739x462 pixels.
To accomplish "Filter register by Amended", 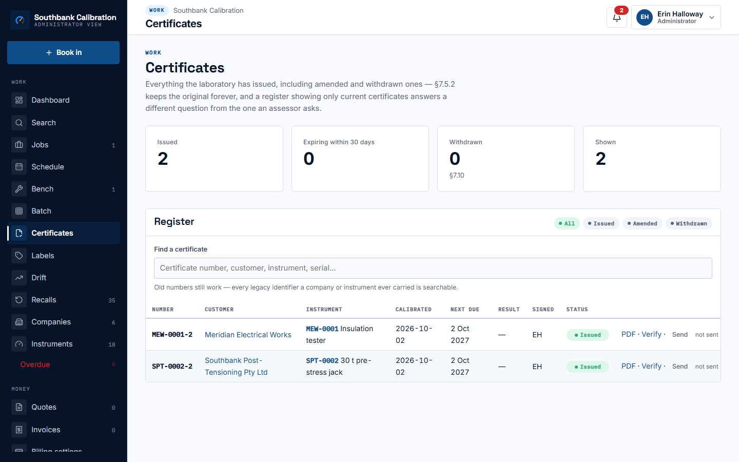I will pos(643,223).
